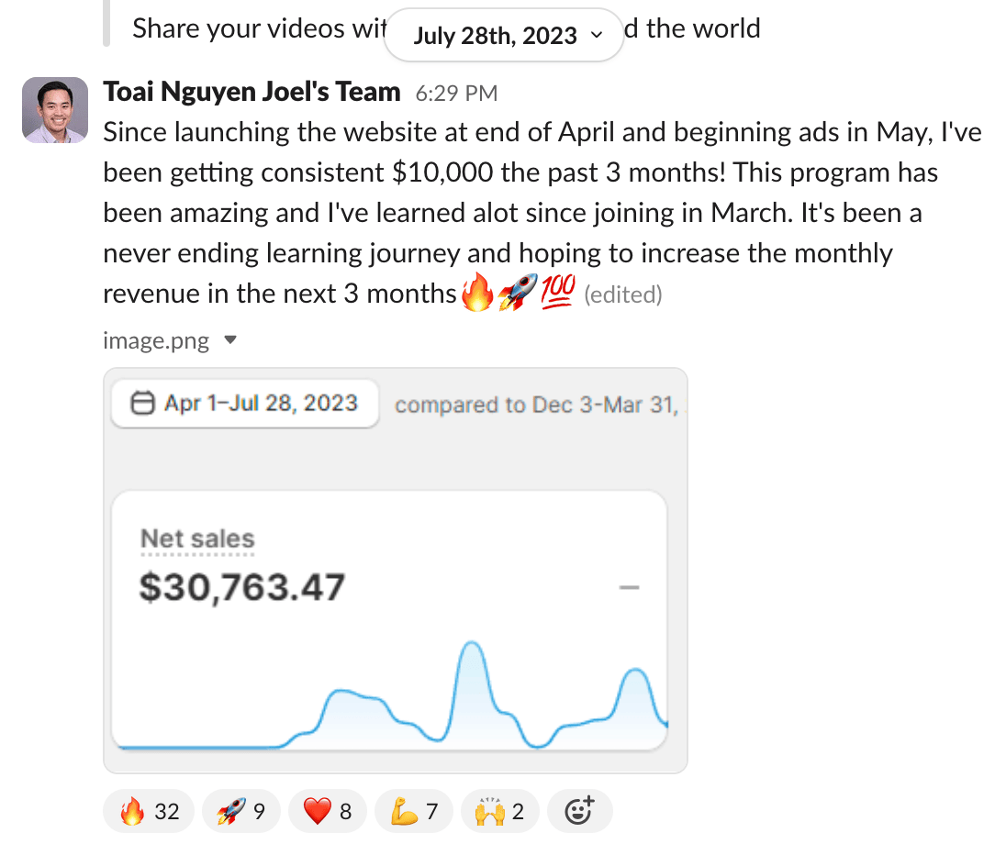Collapse the image.png attachment with the triangle
995x844 pixels.
tap(230, 341)
